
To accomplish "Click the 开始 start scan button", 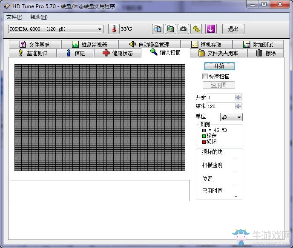I will coord(219,66).
